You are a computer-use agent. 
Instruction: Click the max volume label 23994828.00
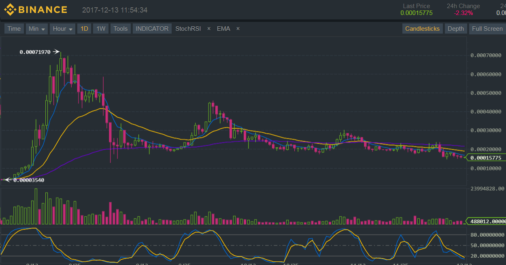(x=487, y=189)
